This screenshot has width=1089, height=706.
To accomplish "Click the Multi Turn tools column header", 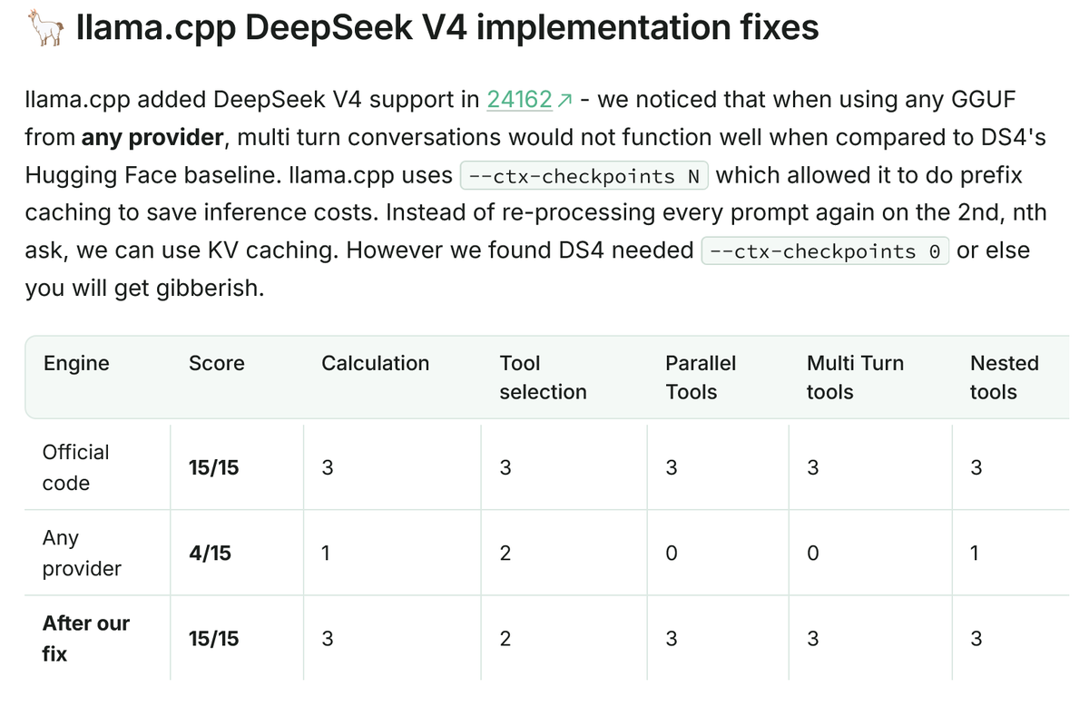I will [855, 378].
